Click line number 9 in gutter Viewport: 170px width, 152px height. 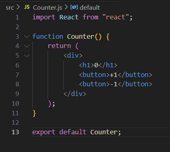(17, 94)
